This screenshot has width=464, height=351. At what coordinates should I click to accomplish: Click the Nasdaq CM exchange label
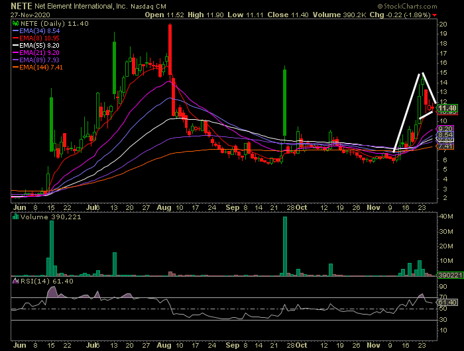click(148, 6)
